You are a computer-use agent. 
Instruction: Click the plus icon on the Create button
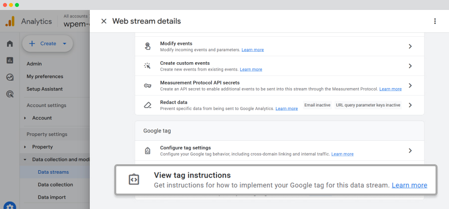coord(32,44)
